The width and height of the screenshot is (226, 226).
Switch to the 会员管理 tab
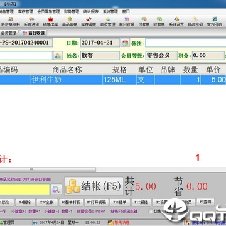point(8,33)
